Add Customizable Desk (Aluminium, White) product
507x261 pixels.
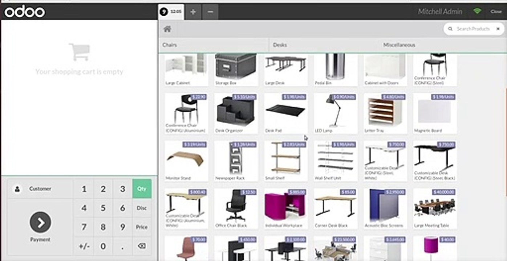pyautogui.click(x=186, y=208)
